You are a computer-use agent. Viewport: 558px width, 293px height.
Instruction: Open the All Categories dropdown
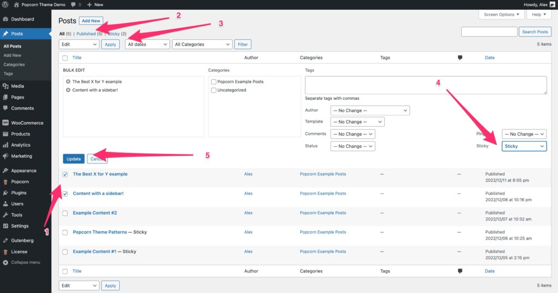pos(202,45)
